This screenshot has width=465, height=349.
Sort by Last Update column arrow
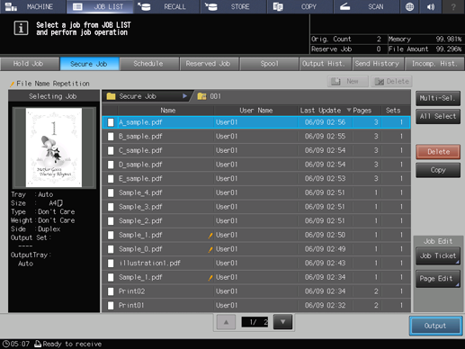[349, 110]
